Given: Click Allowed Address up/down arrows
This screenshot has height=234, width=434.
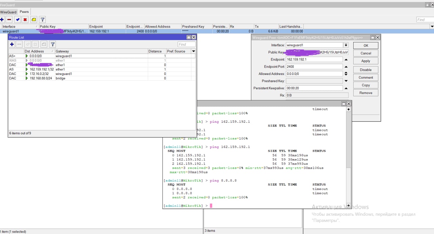Looking at the screenshot, I should coord(346,74).
